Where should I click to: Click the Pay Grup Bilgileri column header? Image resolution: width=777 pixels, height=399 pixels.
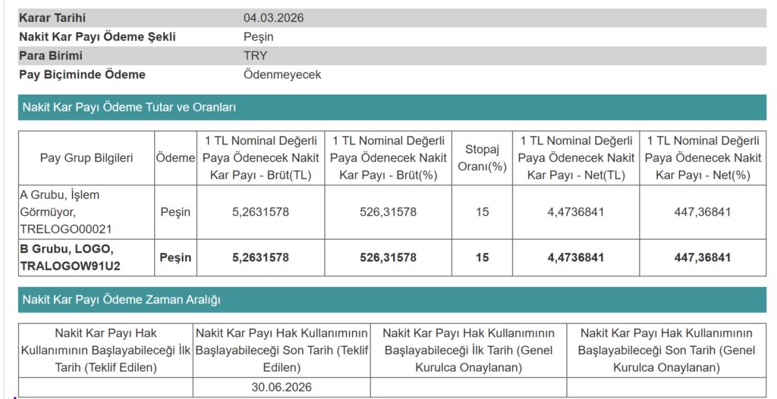pyautogui.click(x=87, y=158)
